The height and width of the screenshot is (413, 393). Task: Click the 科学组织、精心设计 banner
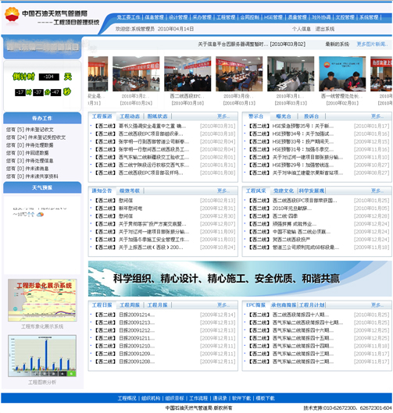(240, 279)
